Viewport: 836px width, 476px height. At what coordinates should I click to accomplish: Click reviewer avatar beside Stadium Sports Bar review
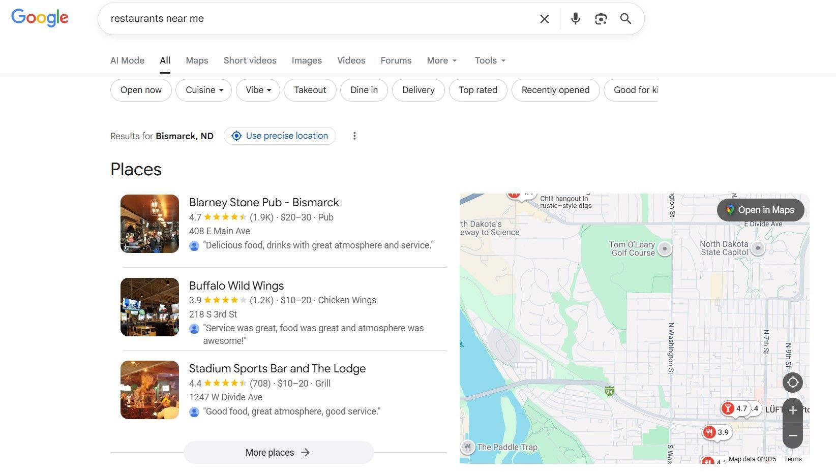point(194,412)
